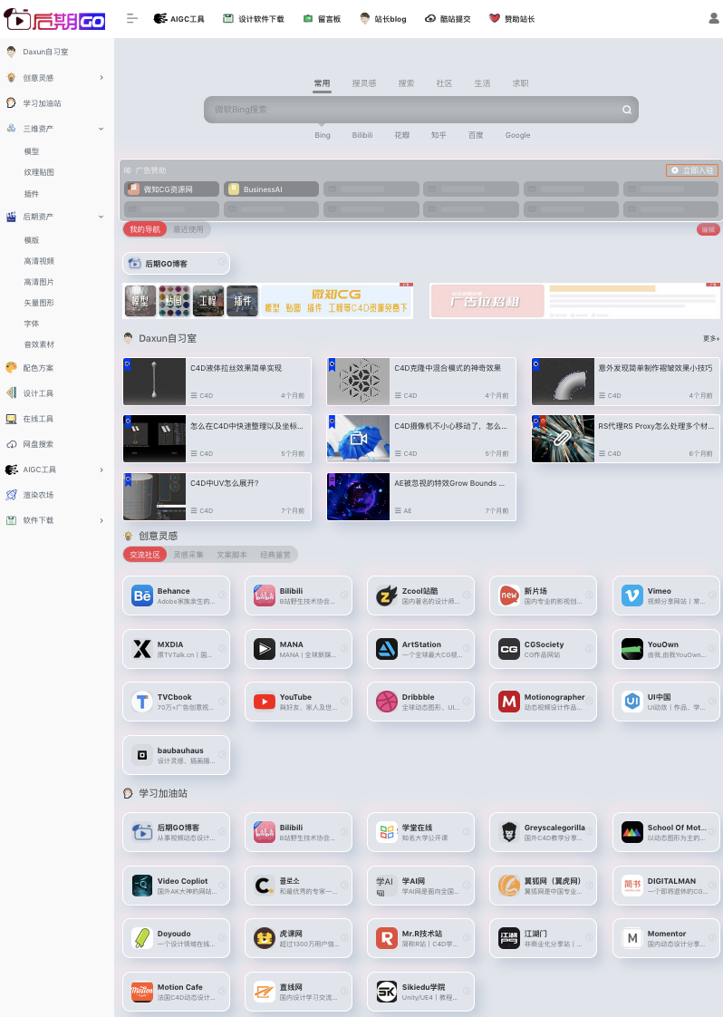Screen dimensions: 723x1017
Task: Click the search magnifier icon
Action: (627, 110)
